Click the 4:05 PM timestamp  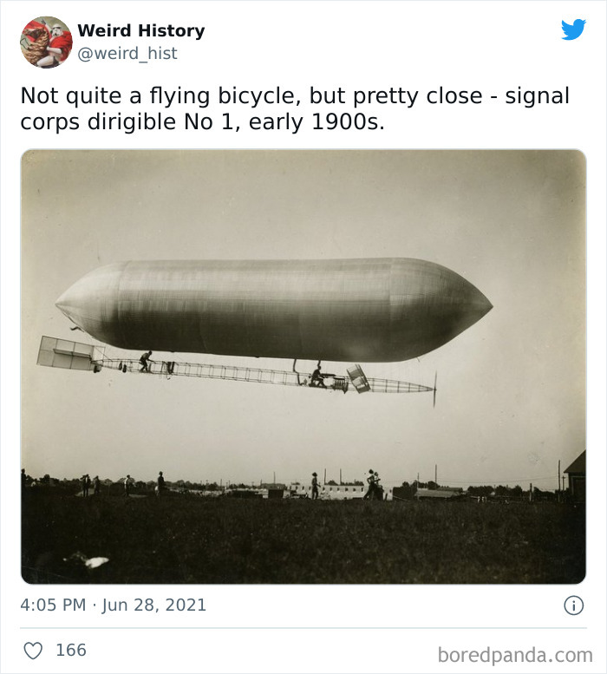[53, 605]
